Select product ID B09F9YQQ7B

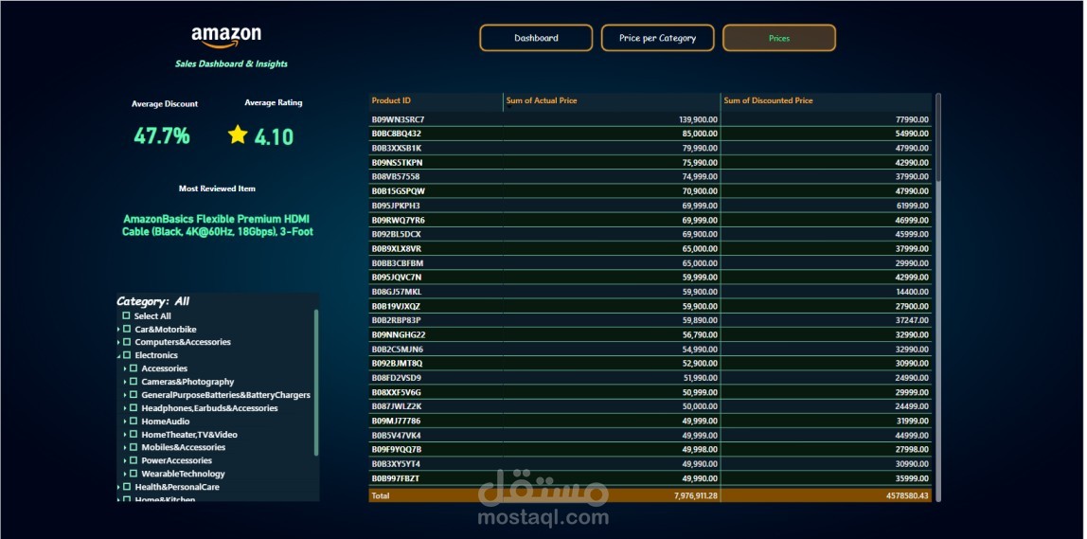[x=398, y=450]
